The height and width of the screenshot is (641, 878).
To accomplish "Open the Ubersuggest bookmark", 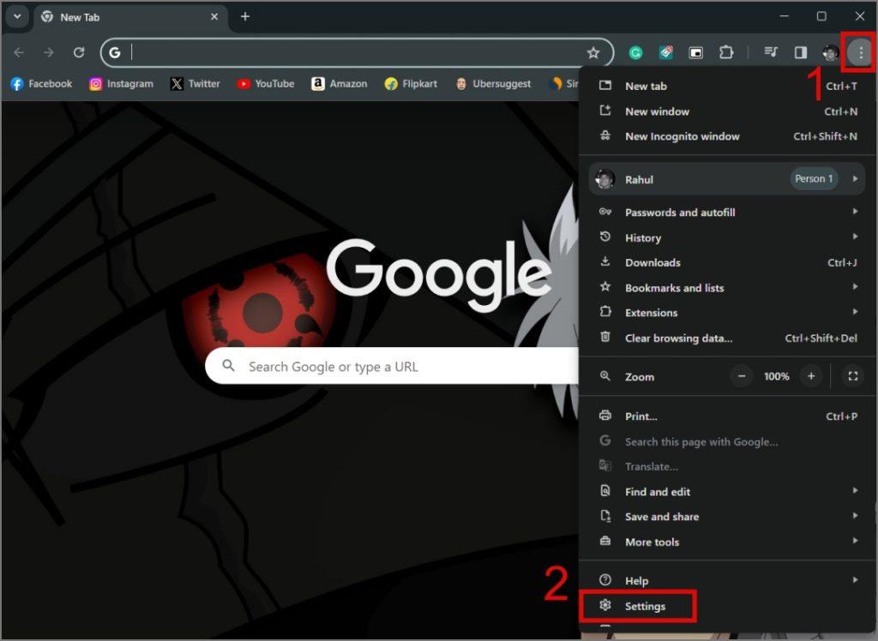I will point(493,83).
